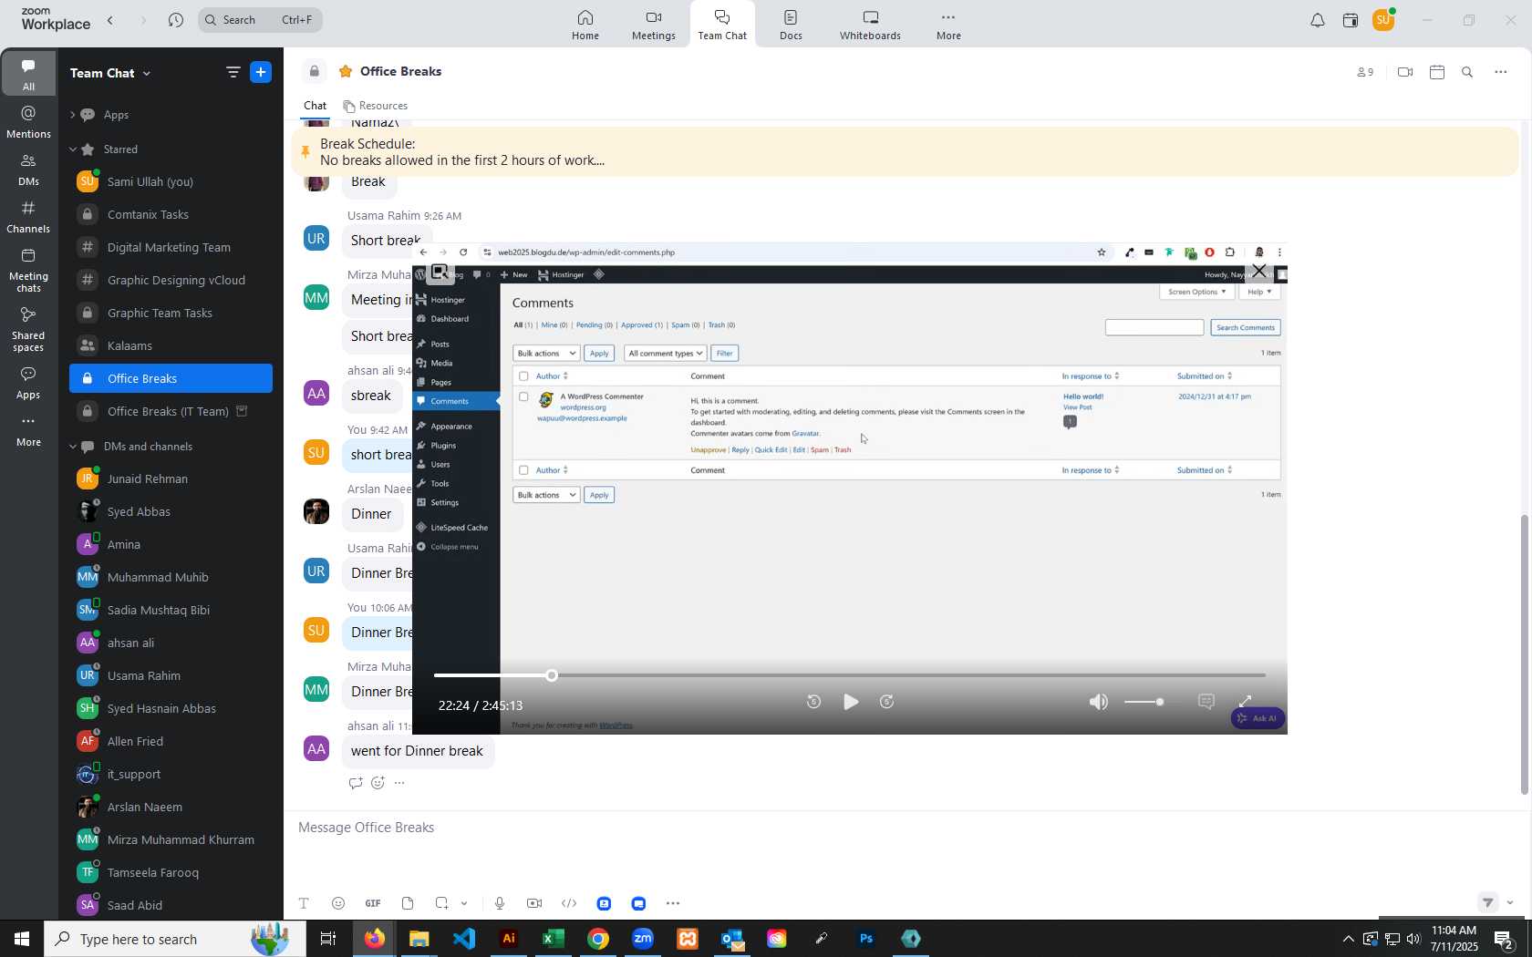
Task: Click the pinned Break Schedule message
Action: (x=905, y=152)
